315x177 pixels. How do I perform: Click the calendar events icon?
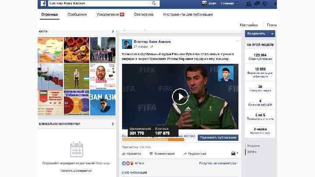pyautogui.click(x=77, y=149)
